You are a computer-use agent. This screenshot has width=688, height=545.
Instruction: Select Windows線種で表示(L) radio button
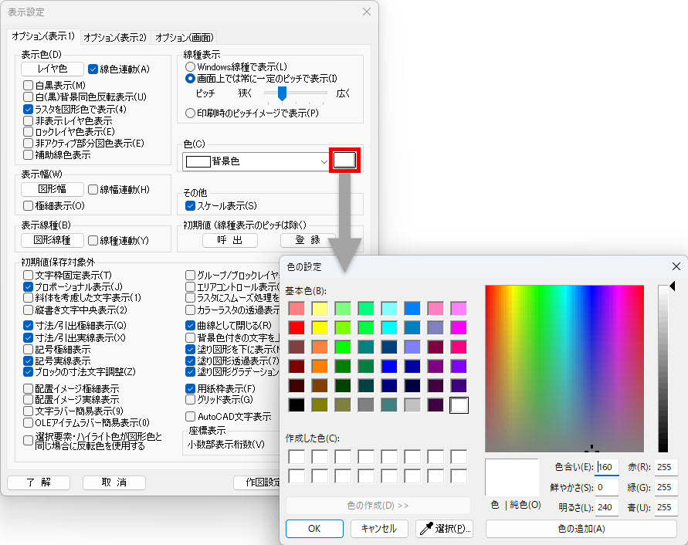pos(190,67)
